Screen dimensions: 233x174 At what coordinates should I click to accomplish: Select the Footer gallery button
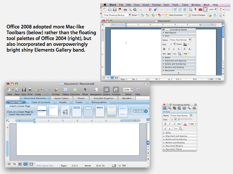(79, 102)
